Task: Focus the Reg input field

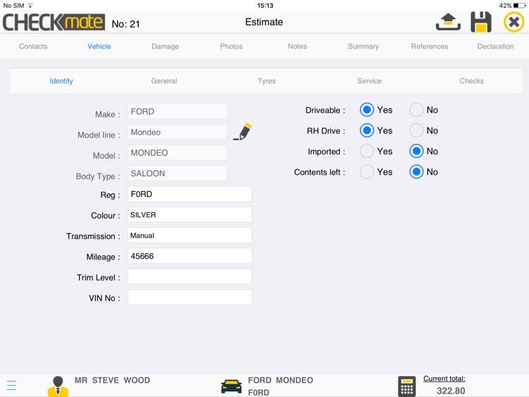Action: pyautogui.click(x=190, y=194)
